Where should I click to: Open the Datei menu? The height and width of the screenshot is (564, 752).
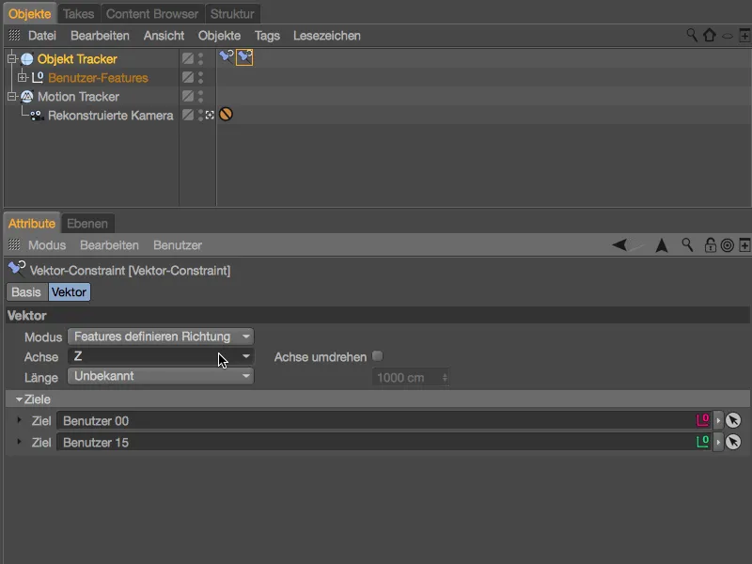[42, 36]
